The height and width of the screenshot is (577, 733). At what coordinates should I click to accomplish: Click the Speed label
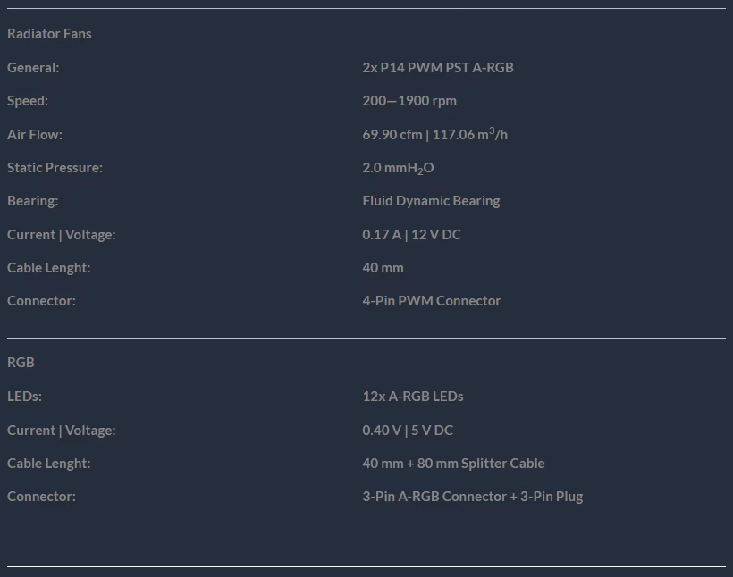point(28,102)
